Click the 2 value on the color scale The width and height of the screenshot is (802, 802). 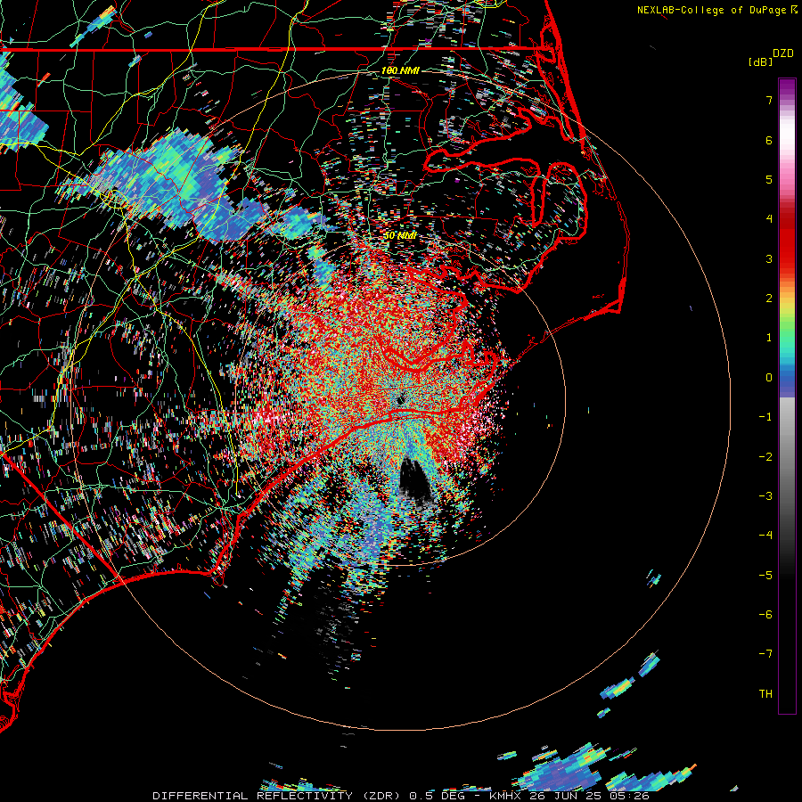click(769, 299)
